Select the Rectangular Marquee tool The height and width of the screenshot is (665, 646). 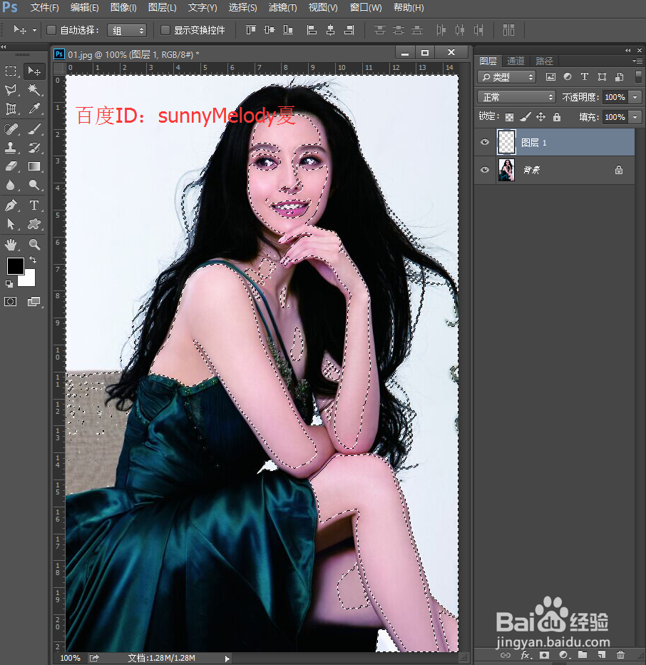pyautogui.click(x=11, y=71)
